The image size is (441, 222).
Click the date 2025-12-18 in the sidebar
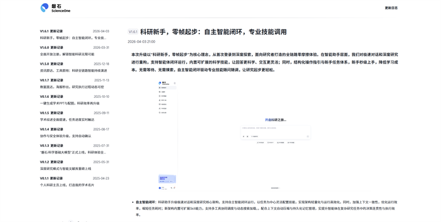pos(101,64)
